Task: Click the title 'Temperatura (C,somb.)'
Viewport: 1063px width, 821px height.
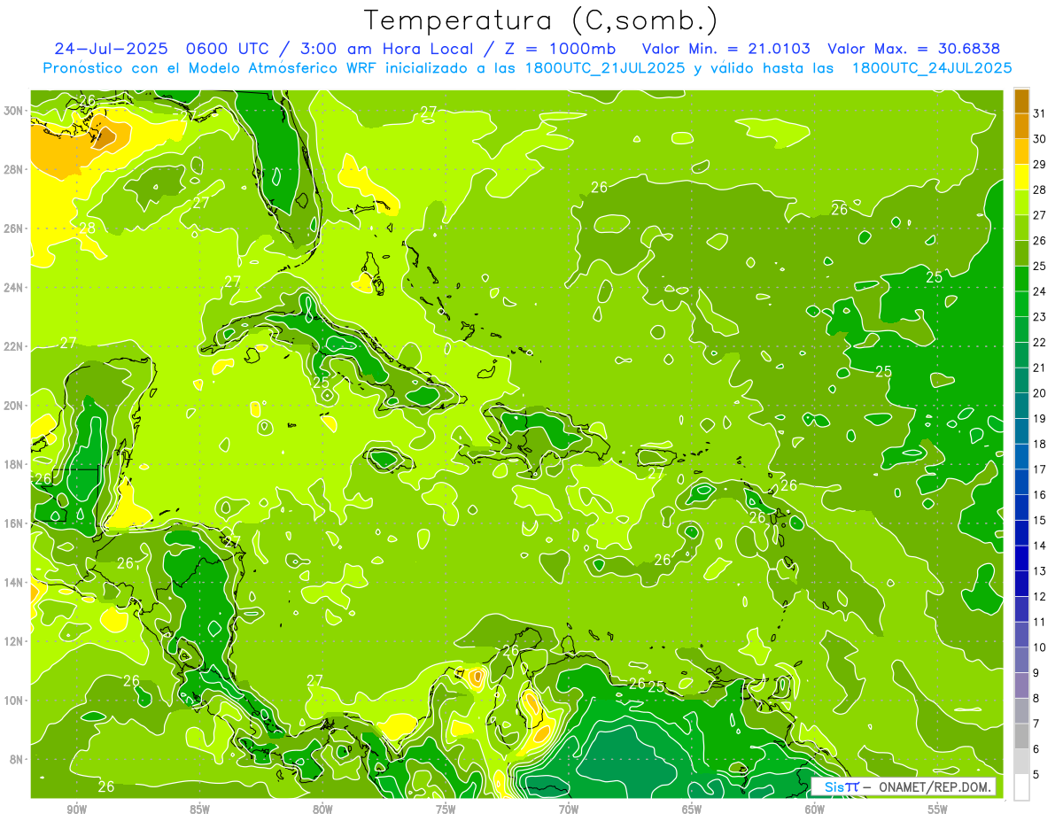Action: pos(541,20)
